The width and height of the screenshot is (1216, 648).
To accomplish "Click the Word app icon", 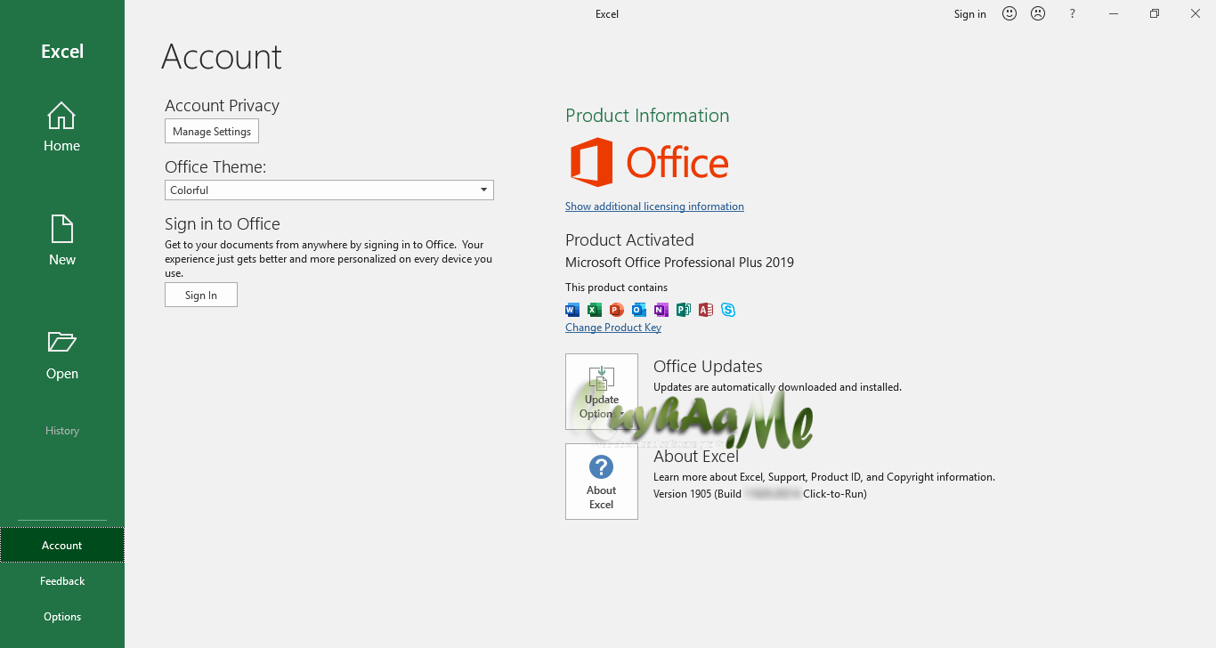I will [572, 310].
